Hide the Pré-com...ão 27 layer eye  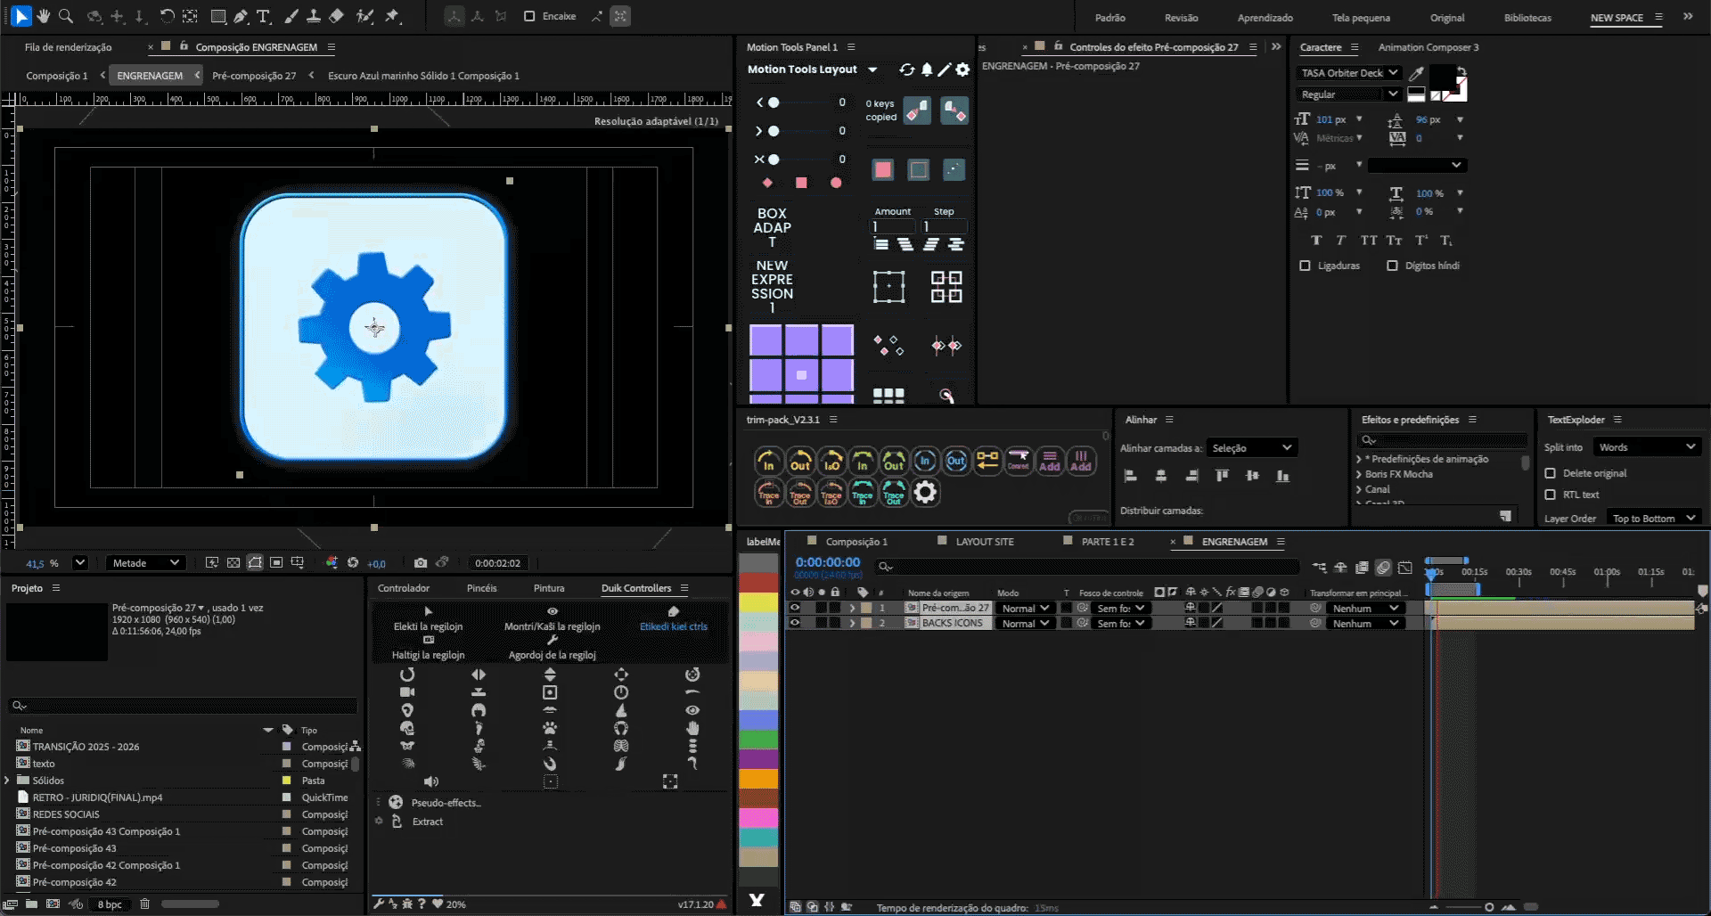click(x=795, y=608)
